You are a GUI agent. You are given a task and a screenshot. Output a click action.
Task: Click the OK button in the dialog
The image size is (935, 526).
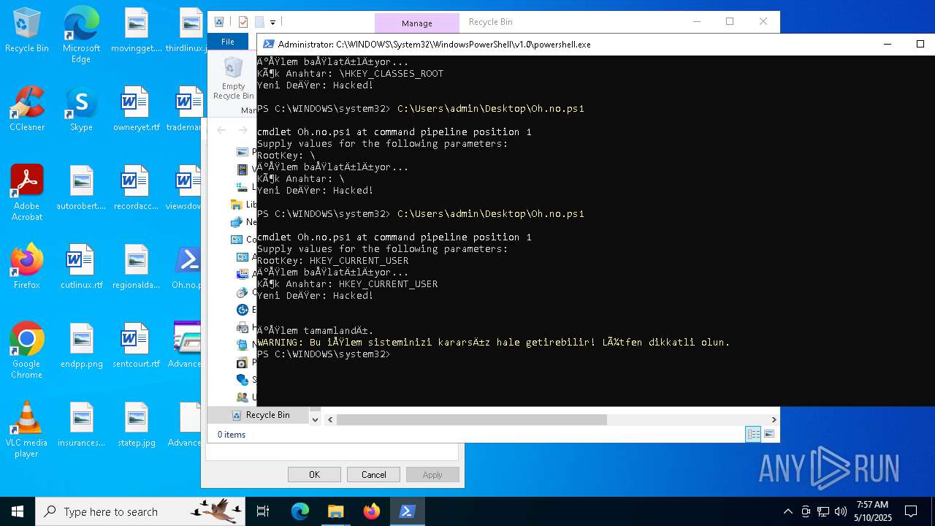314,475
